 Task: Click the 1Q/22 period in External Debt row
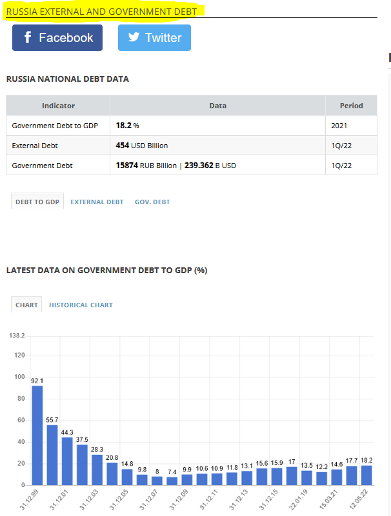click(x=351, y=146)
